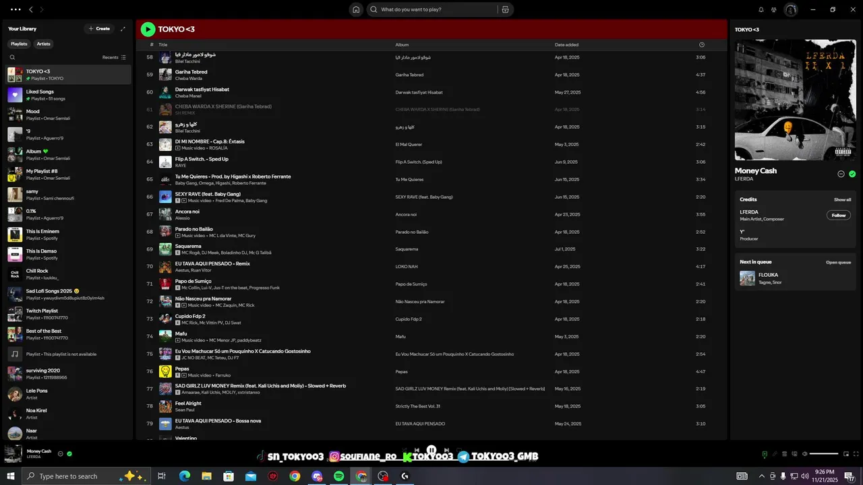863x485 pixels.
Task: Open Browse icon in search bar
Action: (x=505, y=9)
